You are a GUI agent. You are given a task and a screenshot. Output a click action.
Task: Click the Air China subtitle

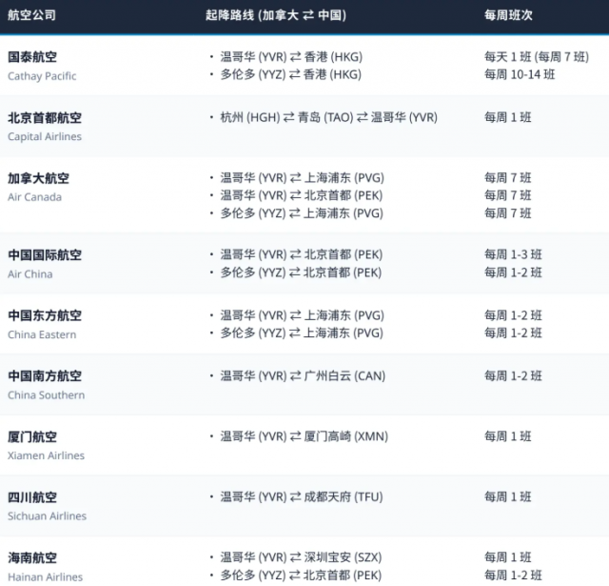point(29,274)
